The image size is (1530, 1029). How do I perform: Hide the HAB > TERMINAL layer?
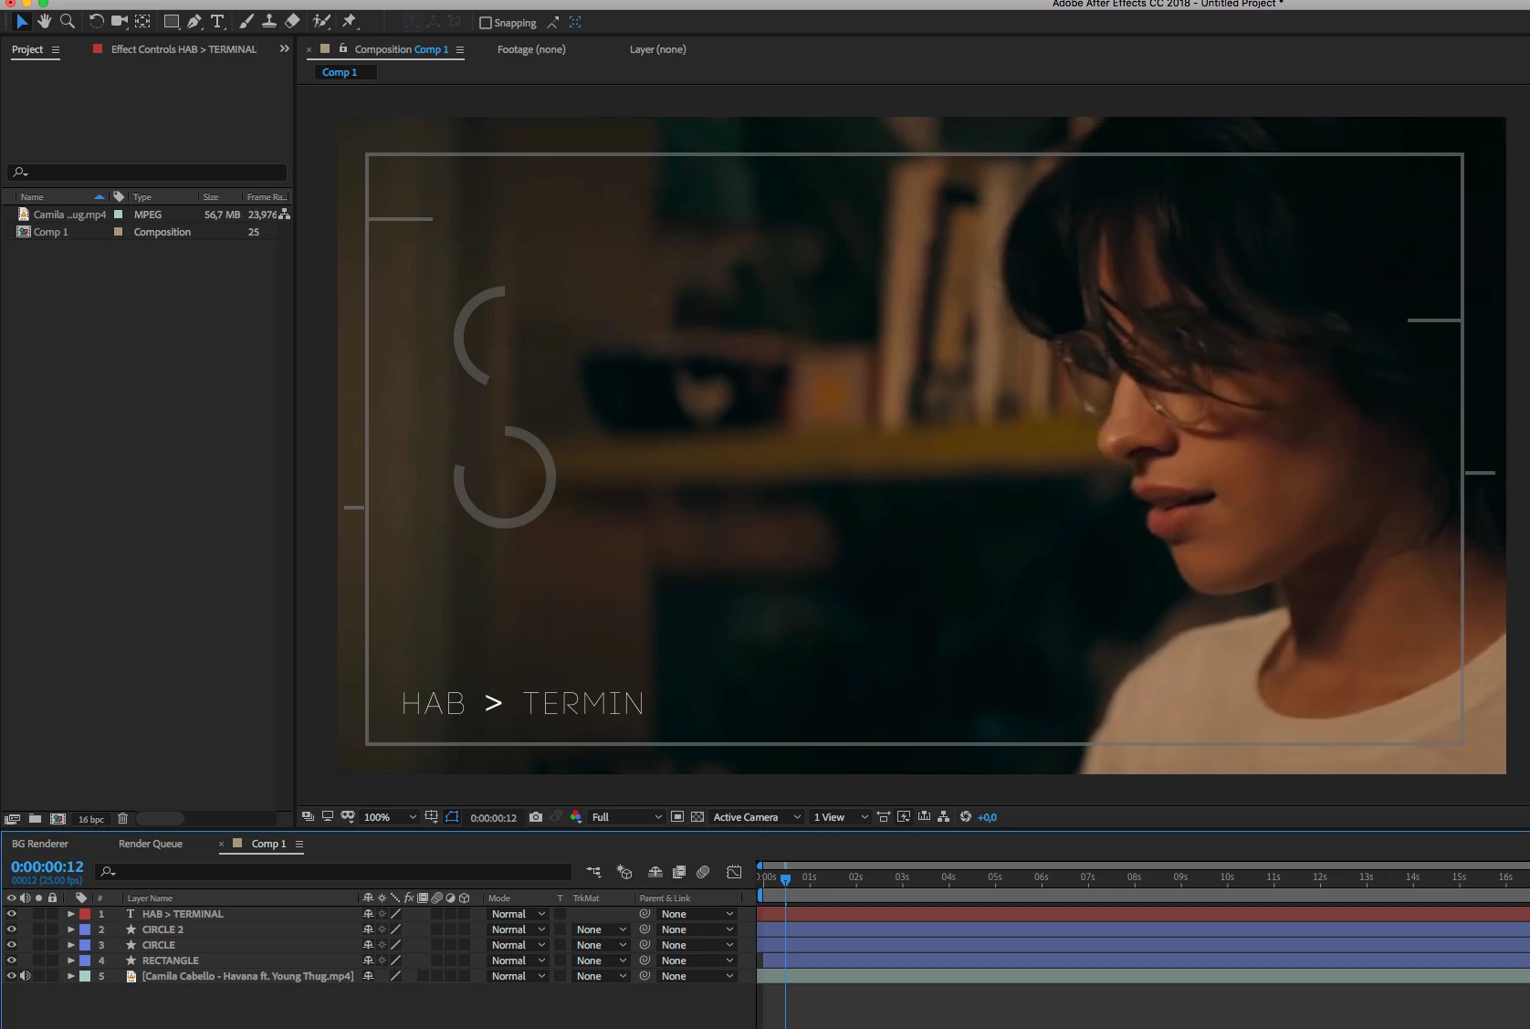point(12,914)
